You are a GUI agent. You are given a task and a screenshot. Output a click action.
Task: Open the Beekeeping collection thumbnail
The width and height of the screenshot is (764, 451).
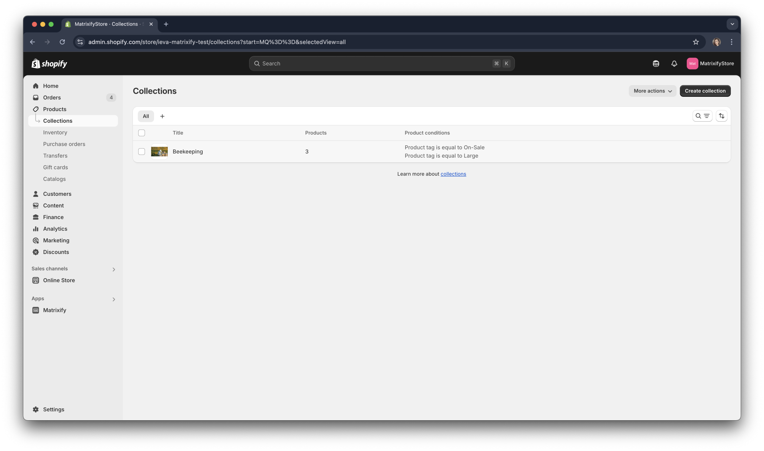[159, 151]
